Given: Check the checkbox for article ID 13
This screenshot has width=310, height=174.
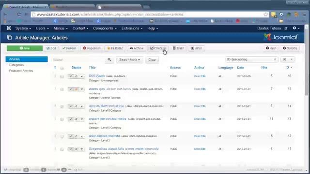Looking at the screenshot, I should click(x=62, y=119).
